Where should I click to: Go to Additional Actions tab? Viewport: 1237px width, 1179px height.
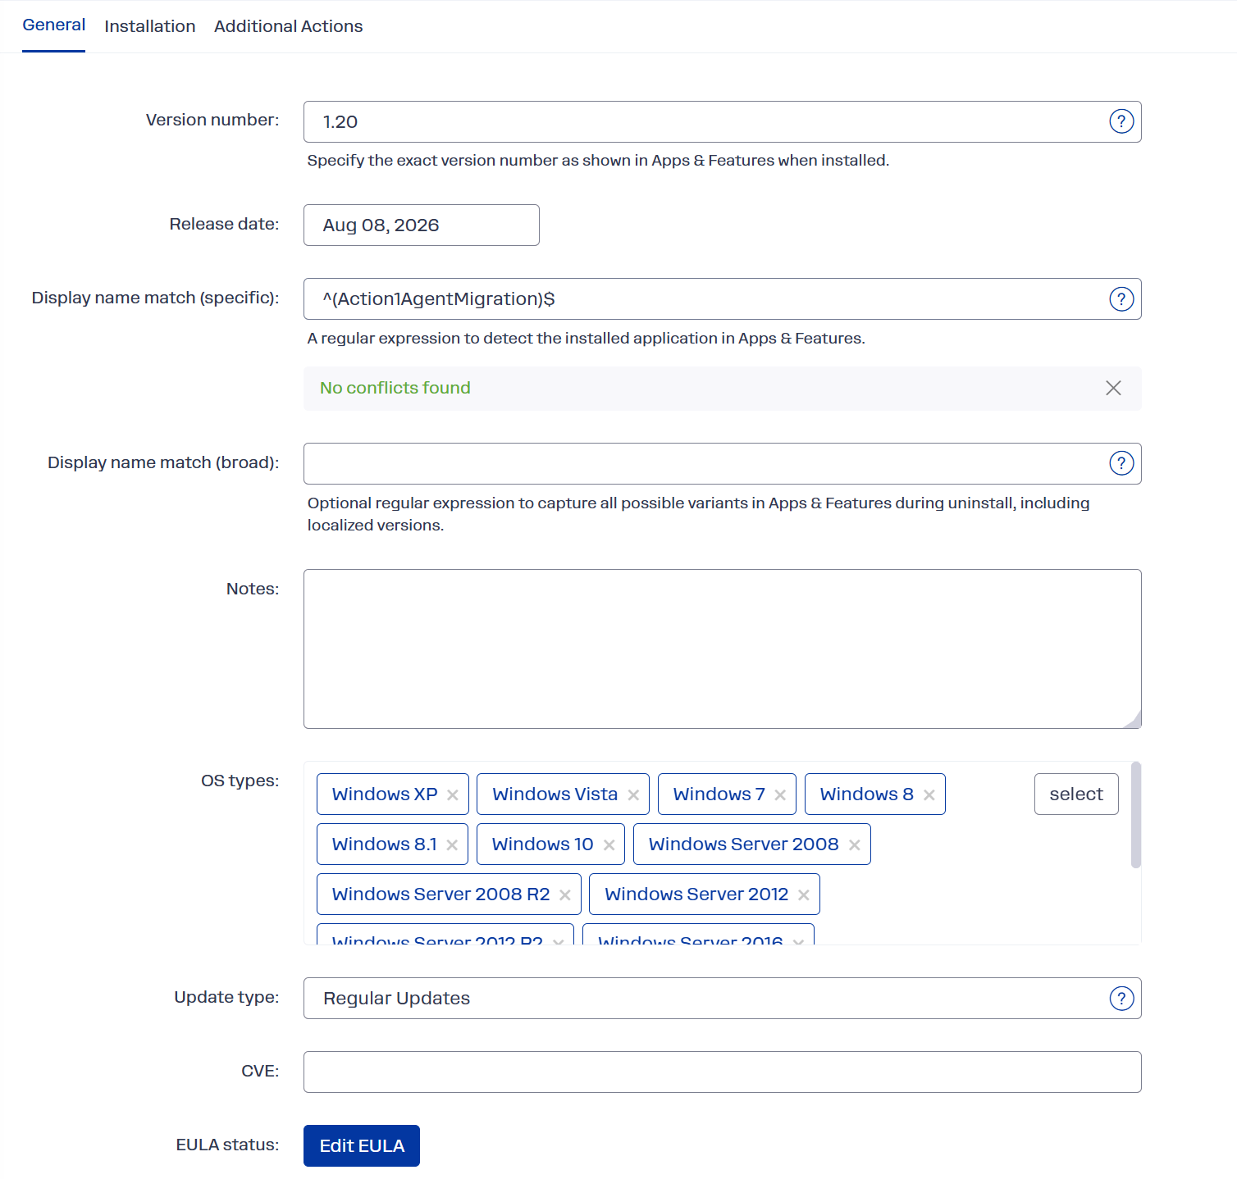pyautogui.click(x=289, y=26)
